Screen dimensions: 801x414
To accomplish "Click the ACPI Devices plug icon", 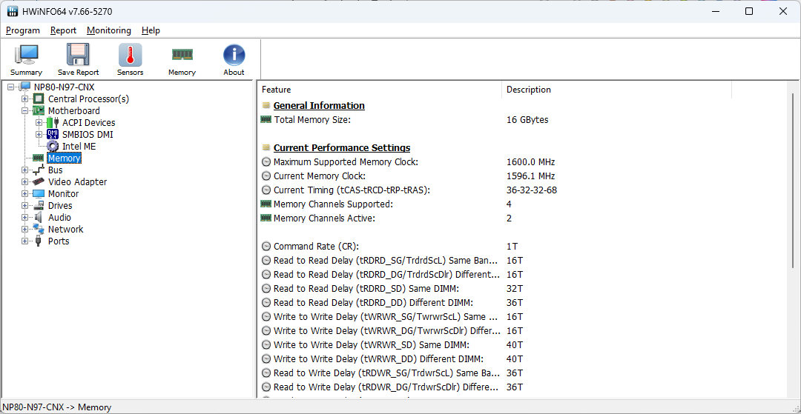I will pyautogui.click(x=53, y=122).
